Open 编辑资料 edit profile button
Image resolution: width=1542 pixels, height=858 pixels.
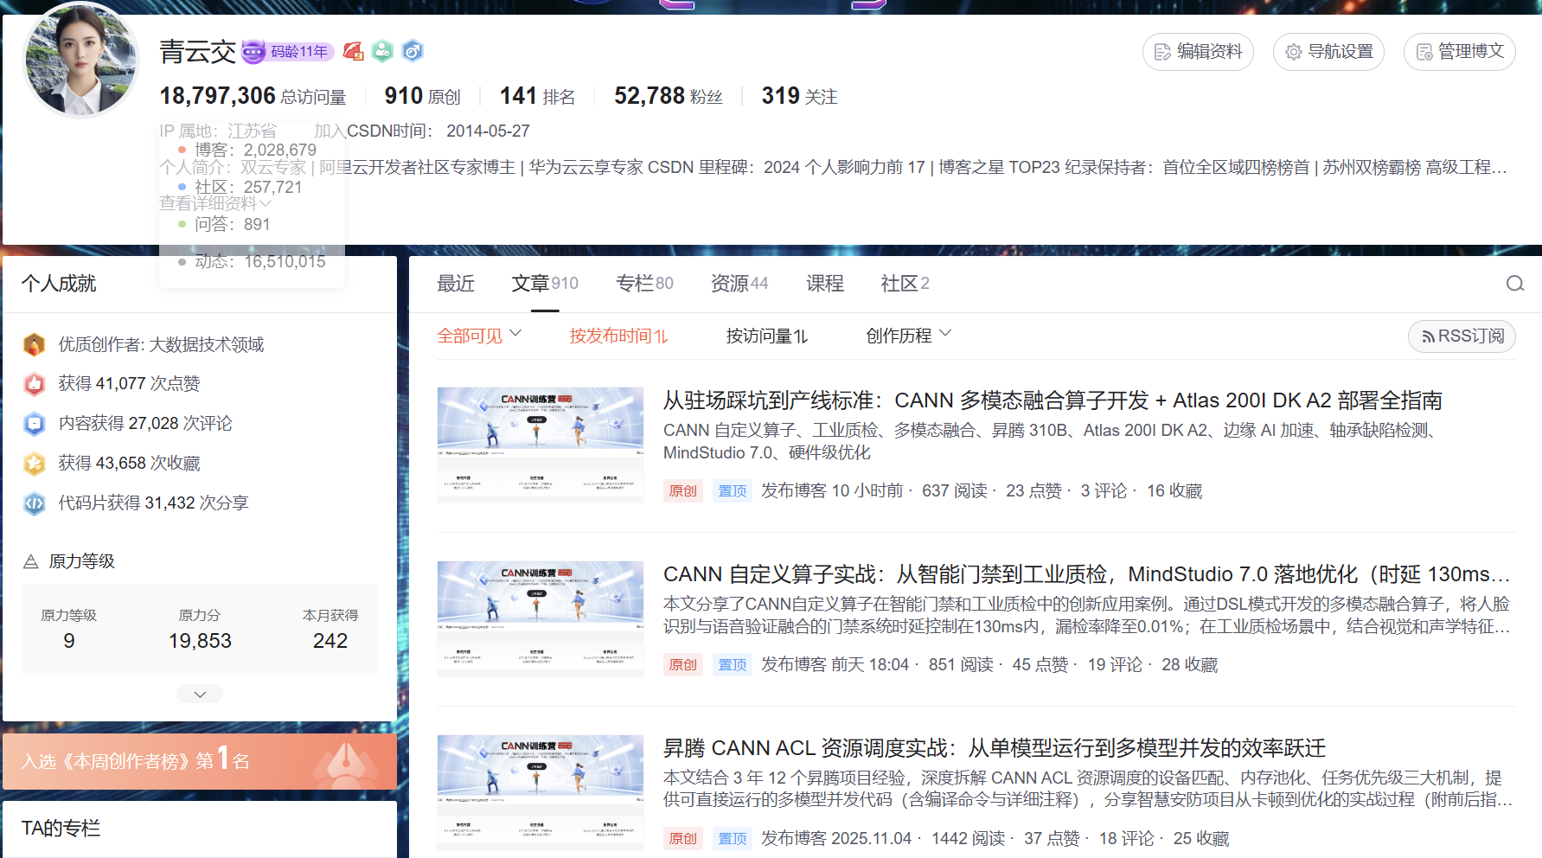1198,52
